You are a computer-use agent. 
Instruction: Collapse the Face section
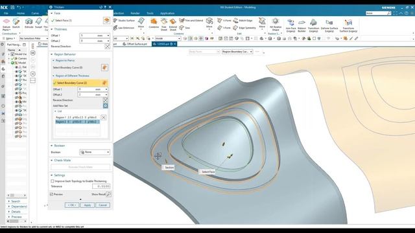pos(52,13)
